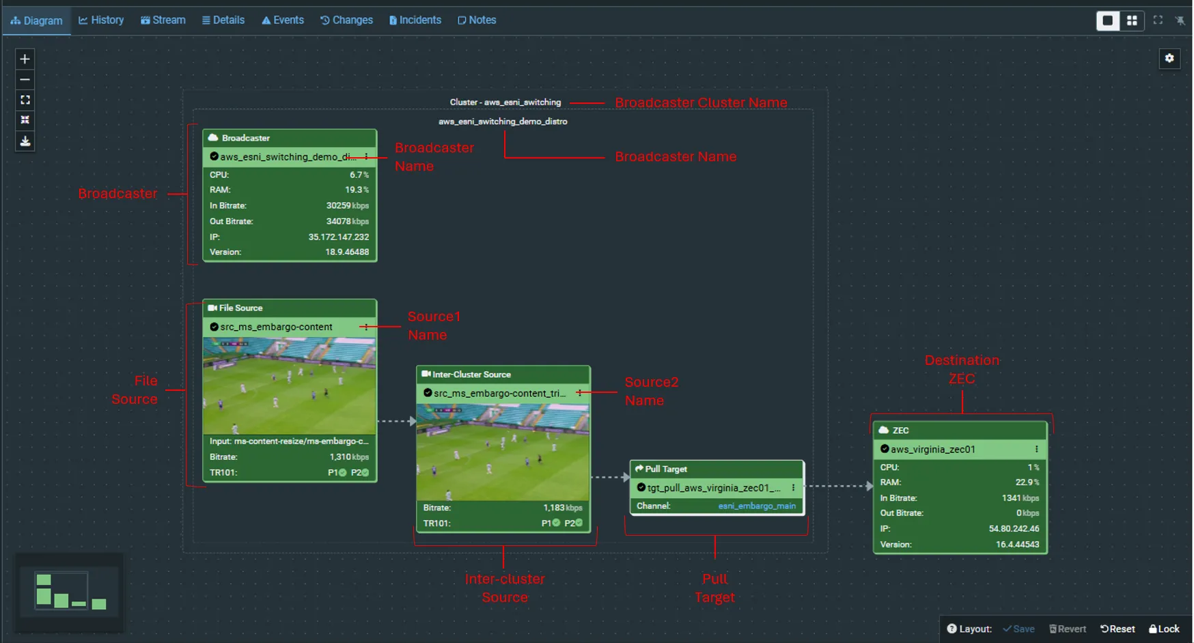Click the status check beside aws_virginia_zec01
Image resolution: width=1194 pixels, height=643 pixels.
[885, 449]
